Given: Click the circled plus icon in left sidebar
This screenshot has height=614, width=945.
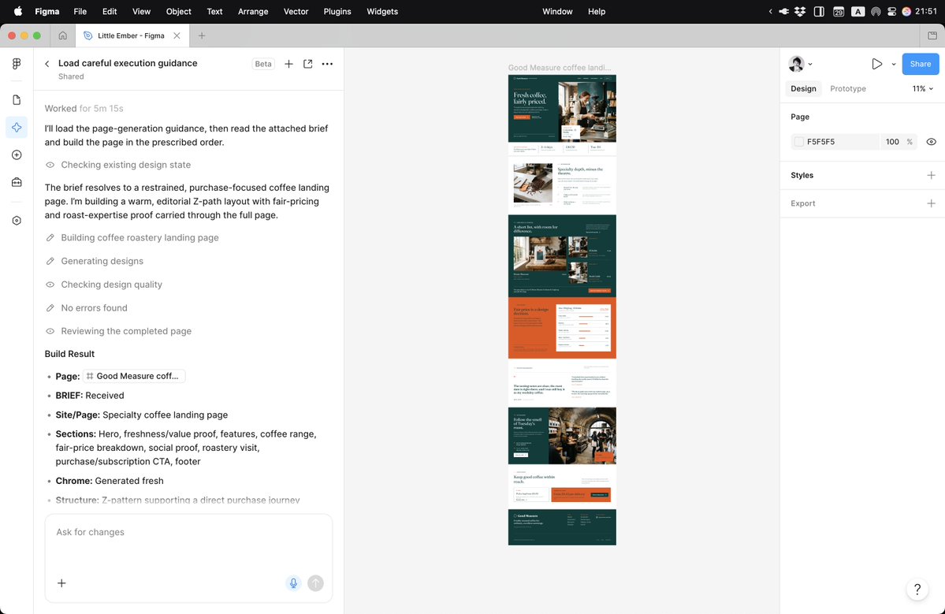Looking at the screenshot, I should [17, 154].
